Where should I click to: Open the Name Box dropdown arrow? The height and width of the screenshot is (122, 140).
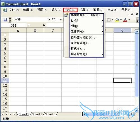(29, 25)
